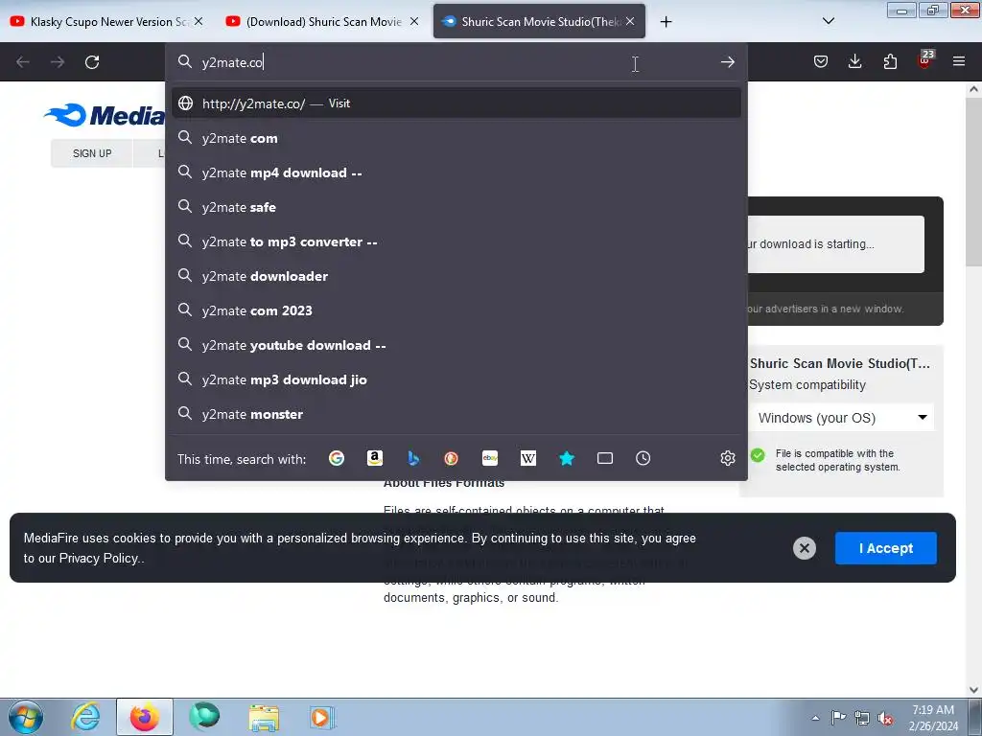Select Shuric Scan Movie Studio MediaFire tab
This screenshot has width=982, height=736.
click(x=539, y=21)
